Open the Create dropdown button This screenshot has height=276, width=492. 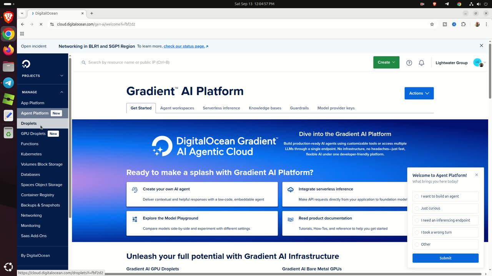[x=386, y=62]
